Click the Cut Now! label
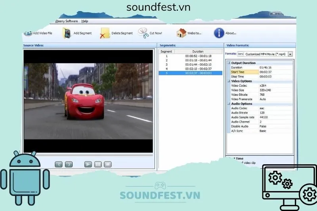 pos(156,33)
